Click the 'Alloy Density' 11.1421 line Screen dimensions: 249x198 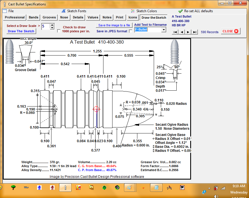[41, 170]
